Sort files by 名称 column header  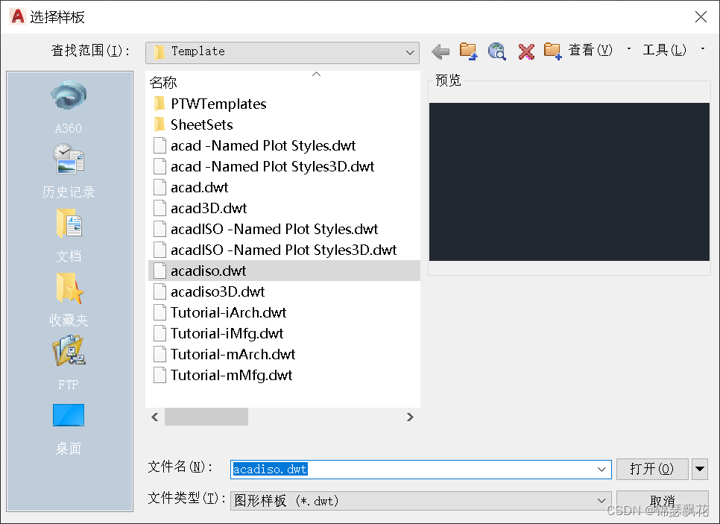coord(163,83)
